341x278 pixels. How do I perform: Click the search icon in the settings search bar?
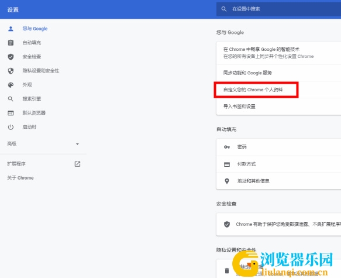tap(224, 9)
